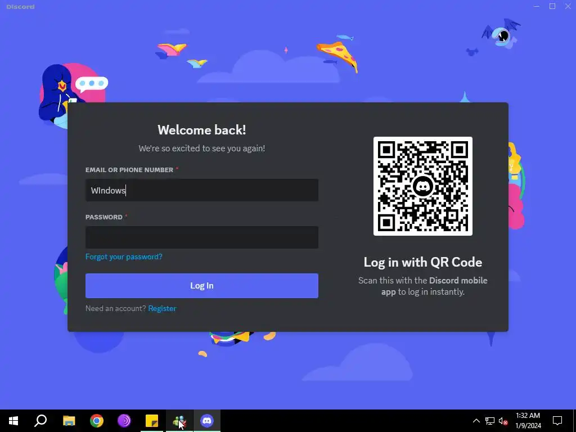Open Windows taskbar search
The image size is (576, 432).
[x=40, y=421]
